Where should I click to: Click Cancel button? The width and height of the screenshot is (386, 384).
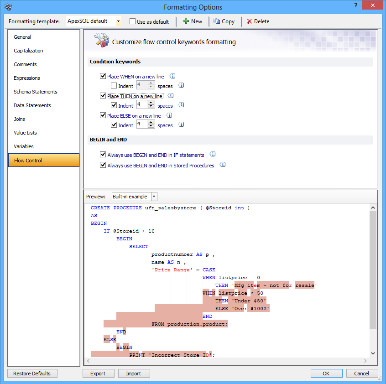coord(362,374)
